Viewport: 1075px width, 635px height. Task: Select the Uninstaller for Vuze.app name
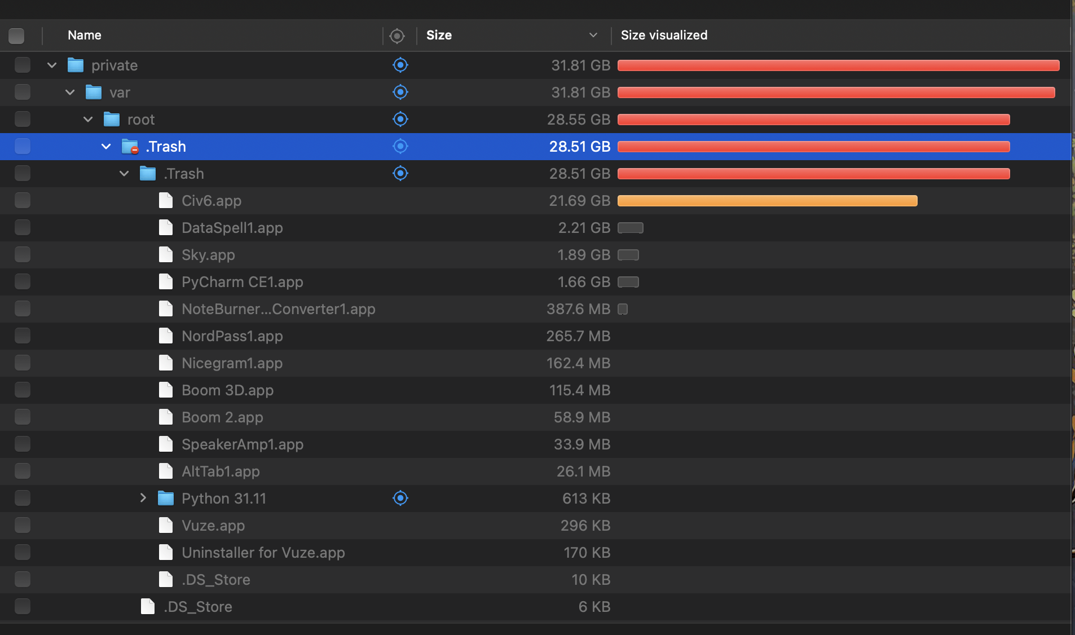coord(263,553)
